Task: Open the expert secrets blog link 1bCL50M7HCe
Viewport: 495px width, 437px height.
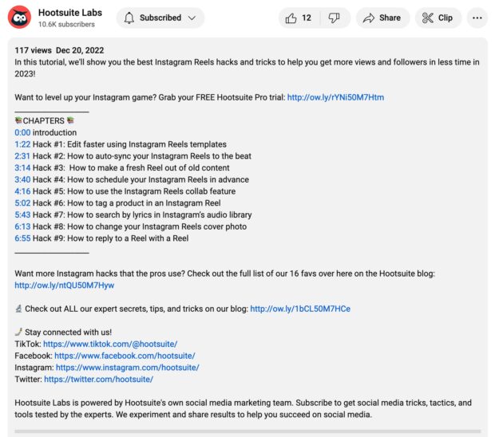Action: (x=300, y=309)
